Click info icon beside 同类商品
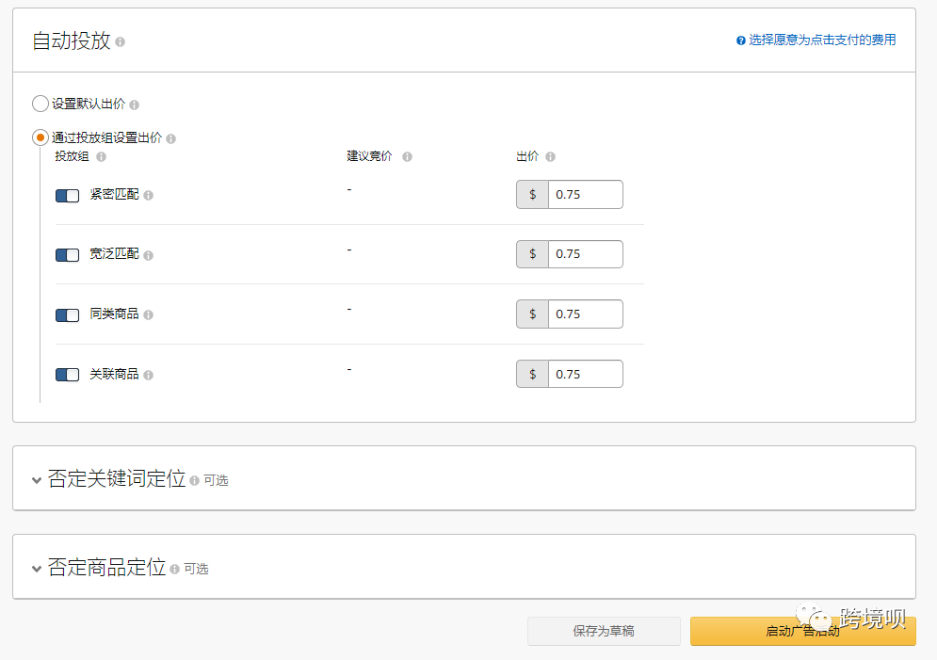Screen dimensions: 937x660 coord(148,314)
